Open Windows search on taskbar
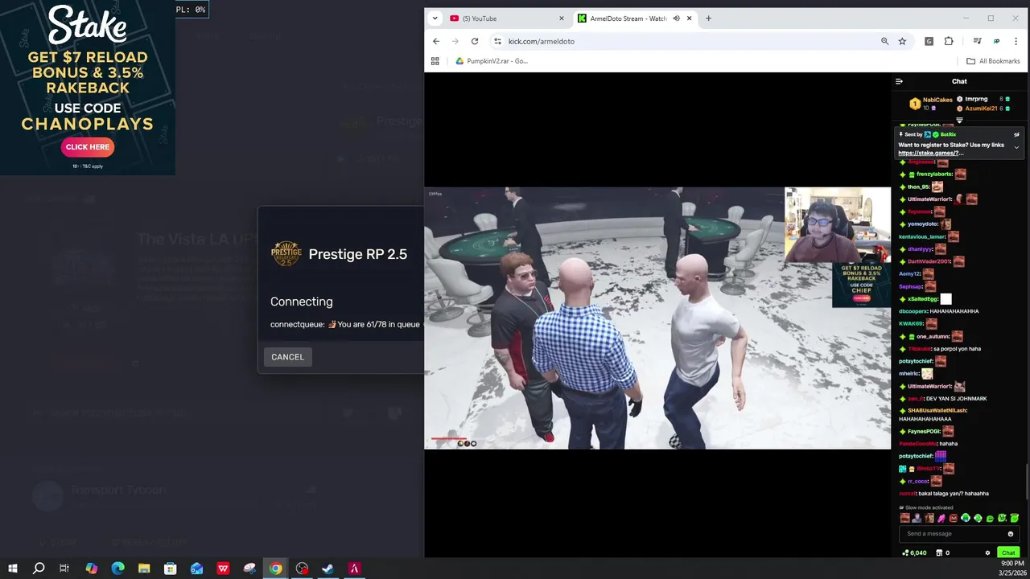1030x579 pixels. 39,569
